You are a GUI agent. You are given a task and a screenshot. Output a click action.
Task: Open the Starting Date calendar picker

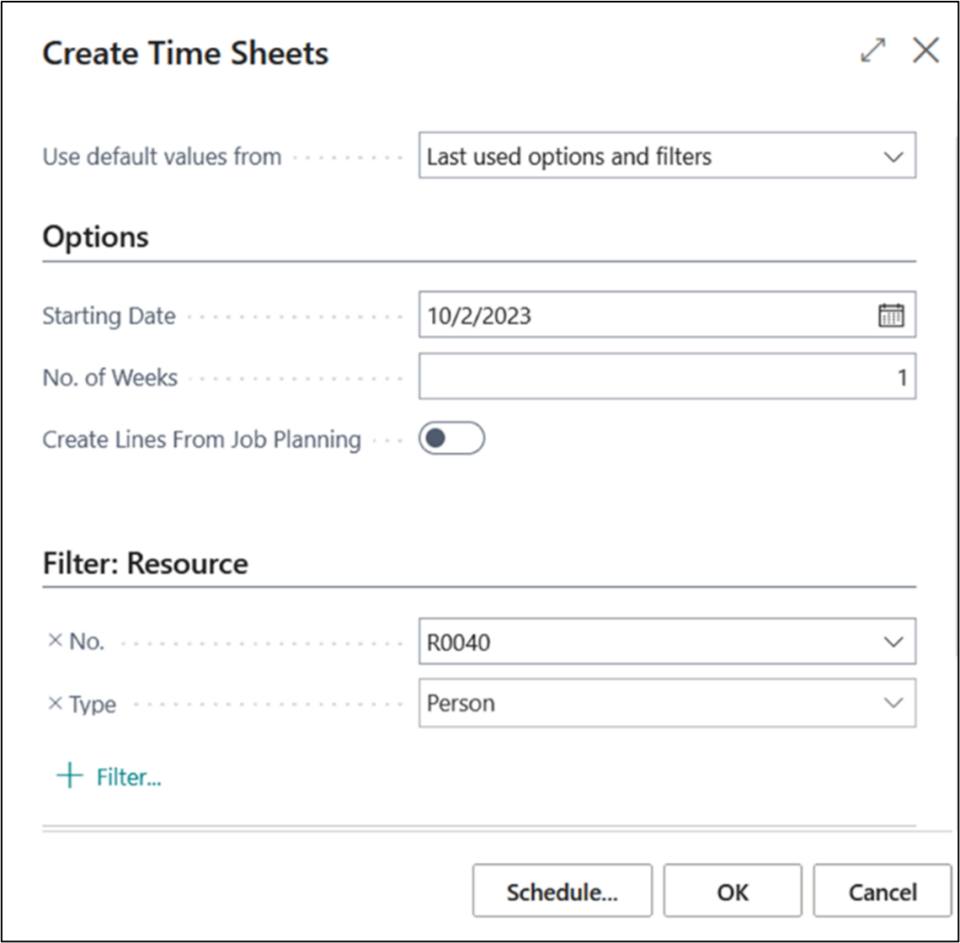[x=891, y=316]
